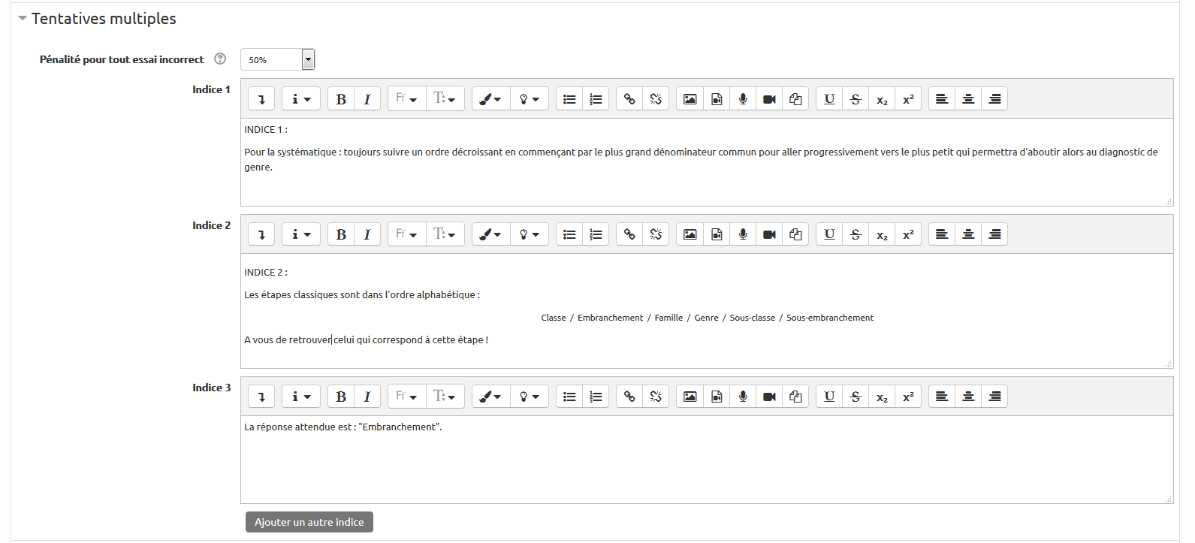Toggle unordered list in Indice 3
This screenshot has height=543, width=1195.
569,397
